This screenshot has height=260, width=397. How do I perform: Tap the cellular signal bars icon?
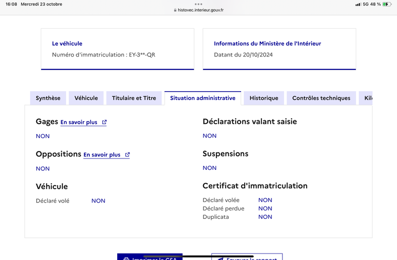(358, 4)
